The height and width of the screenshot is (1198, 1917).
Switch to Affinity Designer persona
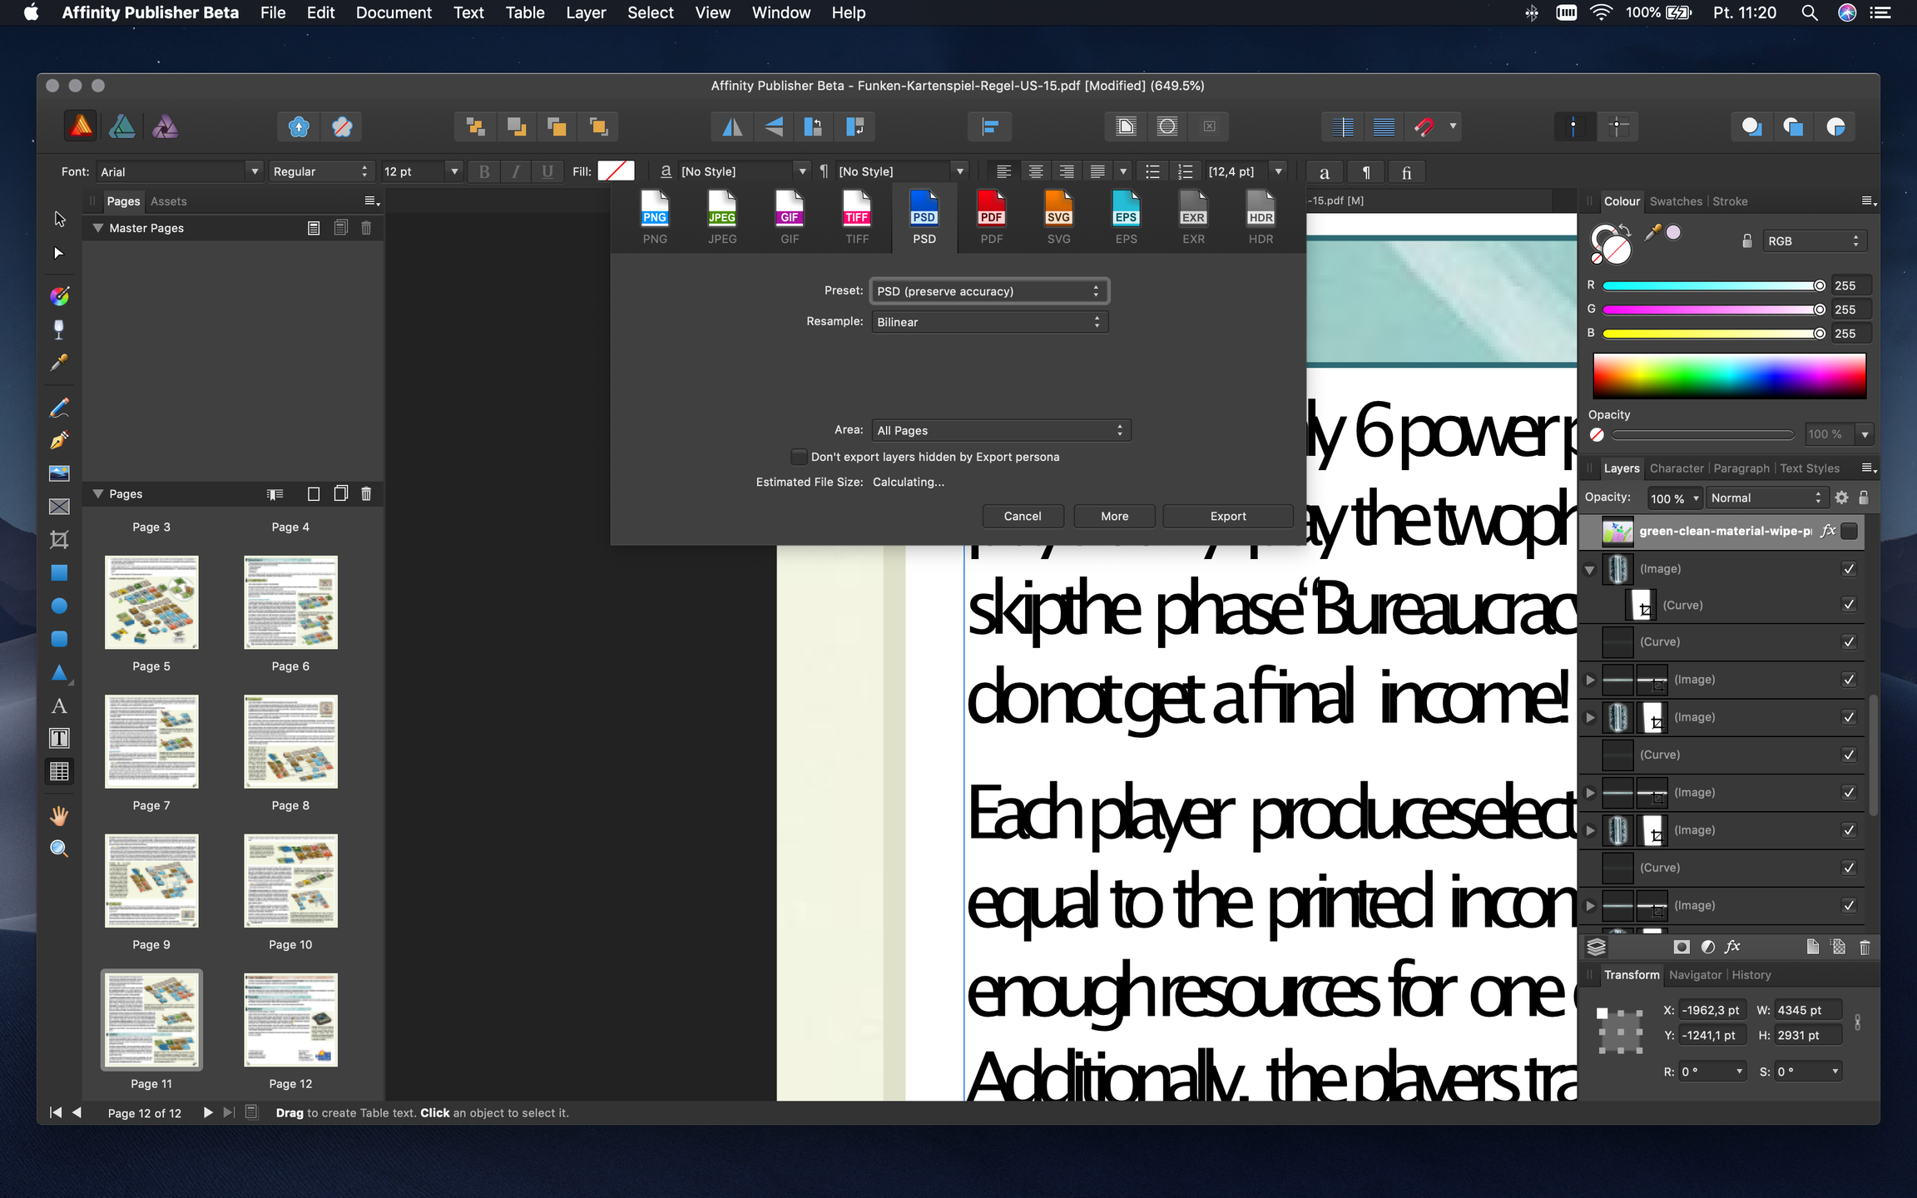(x=122, y=126)
